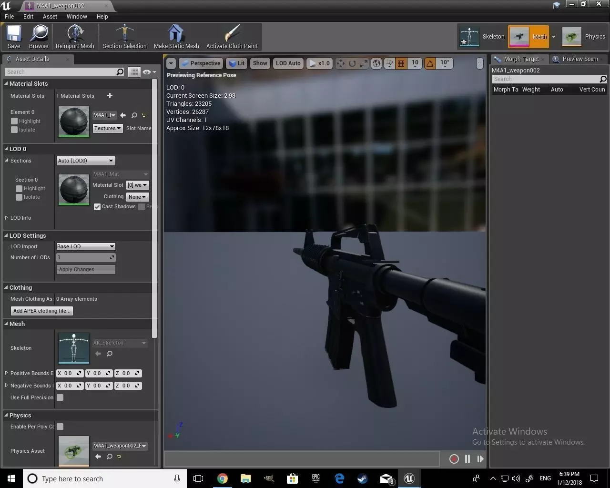Open the Help menu
The height and width of the screenshot is (488, 610).
click(102, 16)
